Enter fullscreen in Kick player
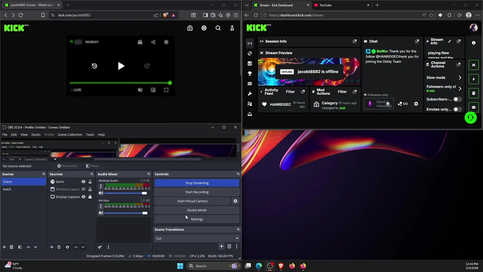 tap(166, 90)
